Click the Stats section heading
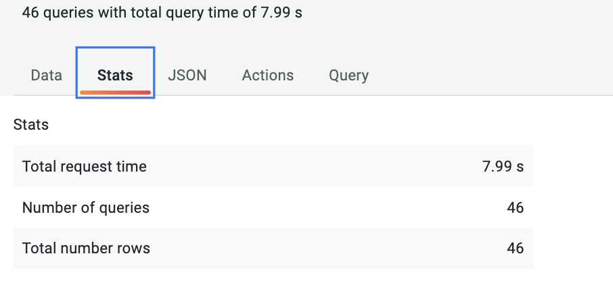Screen dimensions: 613x304 coord(31,124)
